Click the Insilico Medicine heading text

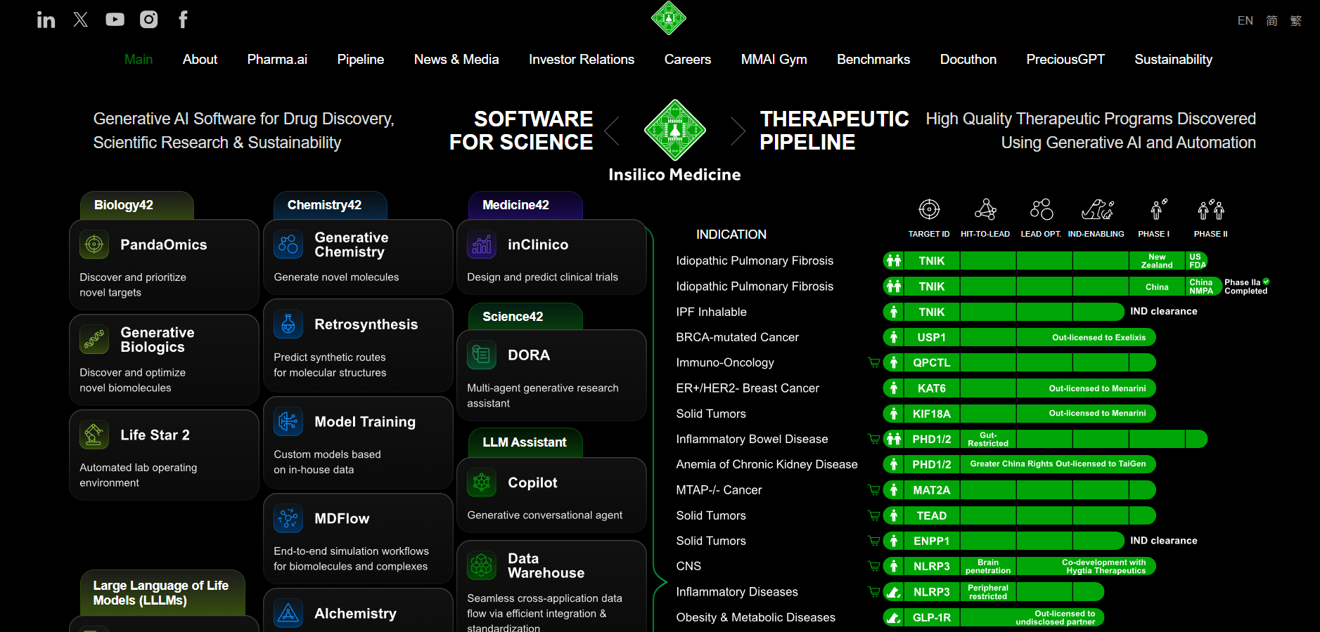[674, 174]
